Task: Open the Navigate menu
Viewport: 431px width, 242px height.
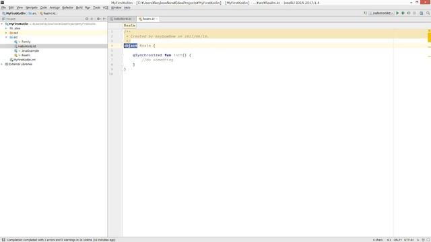Action: (x=32, y=7)
